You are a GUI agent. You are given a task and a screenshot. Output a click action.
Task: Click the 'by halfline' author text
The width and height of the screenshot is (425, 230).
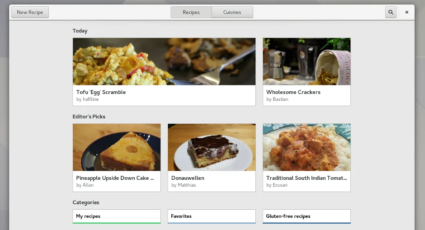tap(87, 99)
